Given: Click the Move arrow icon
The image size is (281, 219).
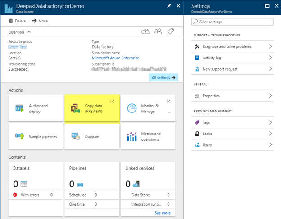Looking at the screenshot, I should point(34,21).
